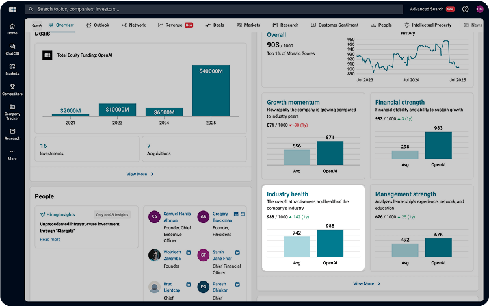Open Gregory Brockman's LinkedIn icon

(x=237, y=214)
